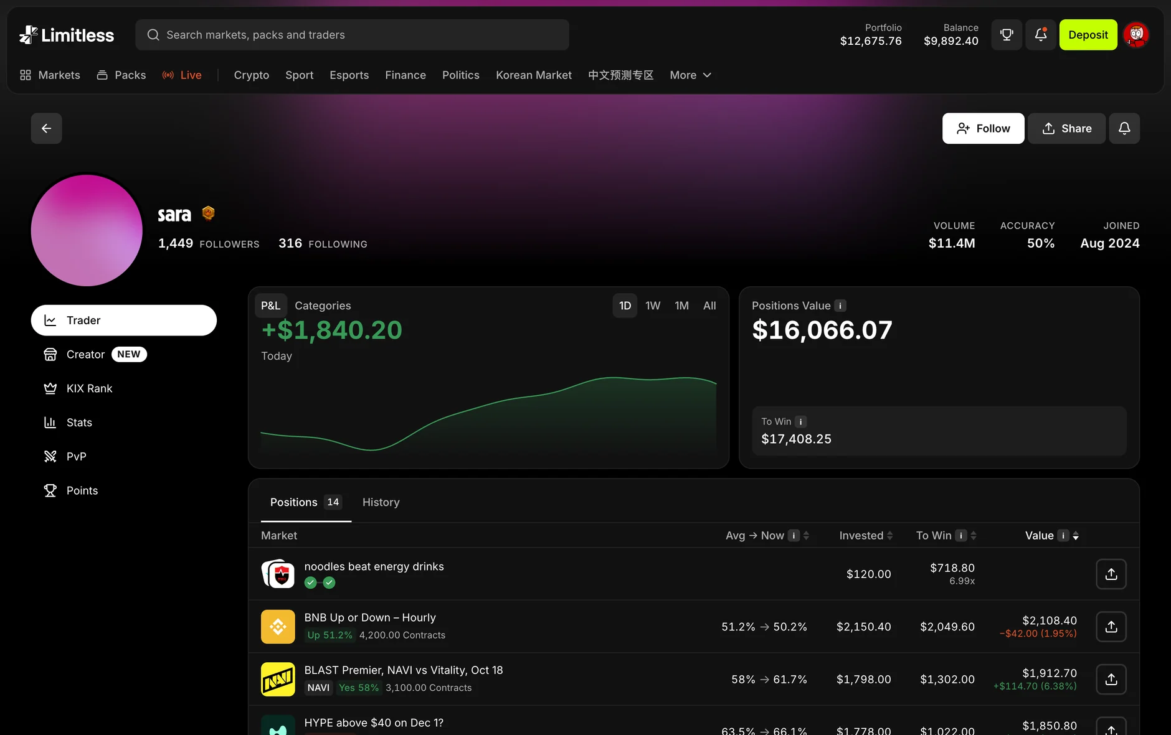The width and height of the screenshot is (1171, 735).
Task: Click the P&L line chart
Action: click(x=488, y=414)
